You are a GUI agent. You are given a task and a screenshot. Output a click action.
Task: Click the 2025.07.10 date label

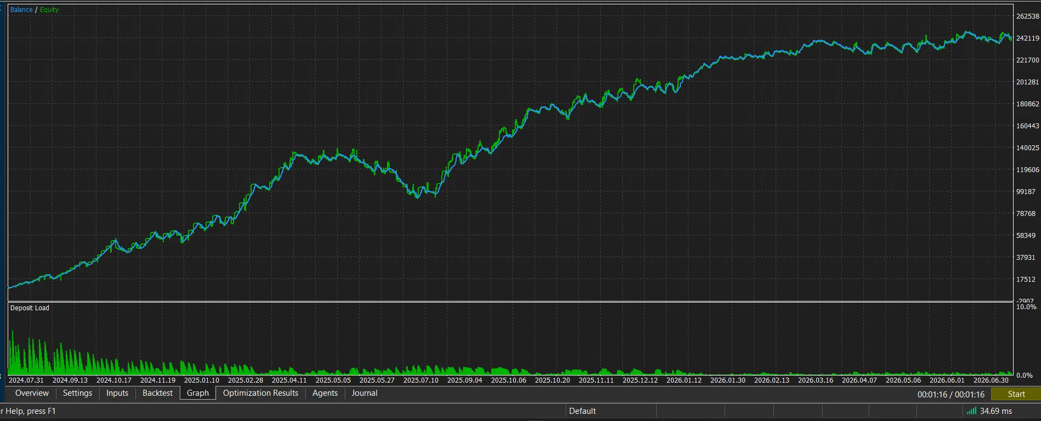[x=421, y=380]
